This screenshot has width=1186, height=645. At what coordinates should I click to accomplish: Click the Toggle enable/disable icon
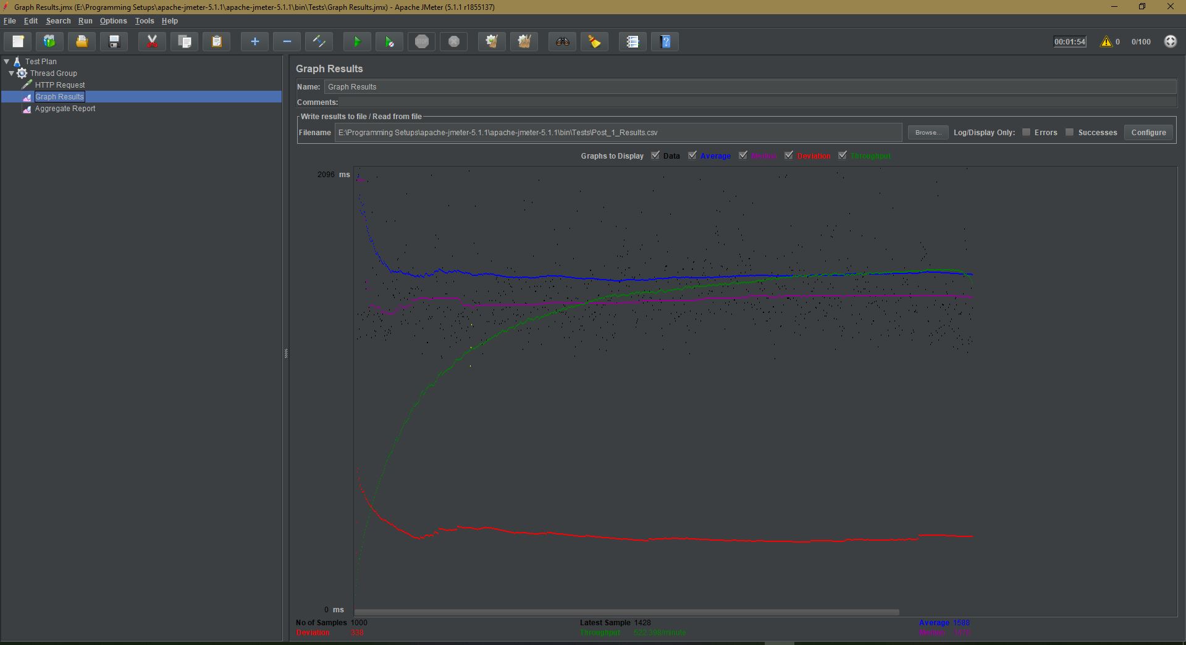[x=319, y=41]
